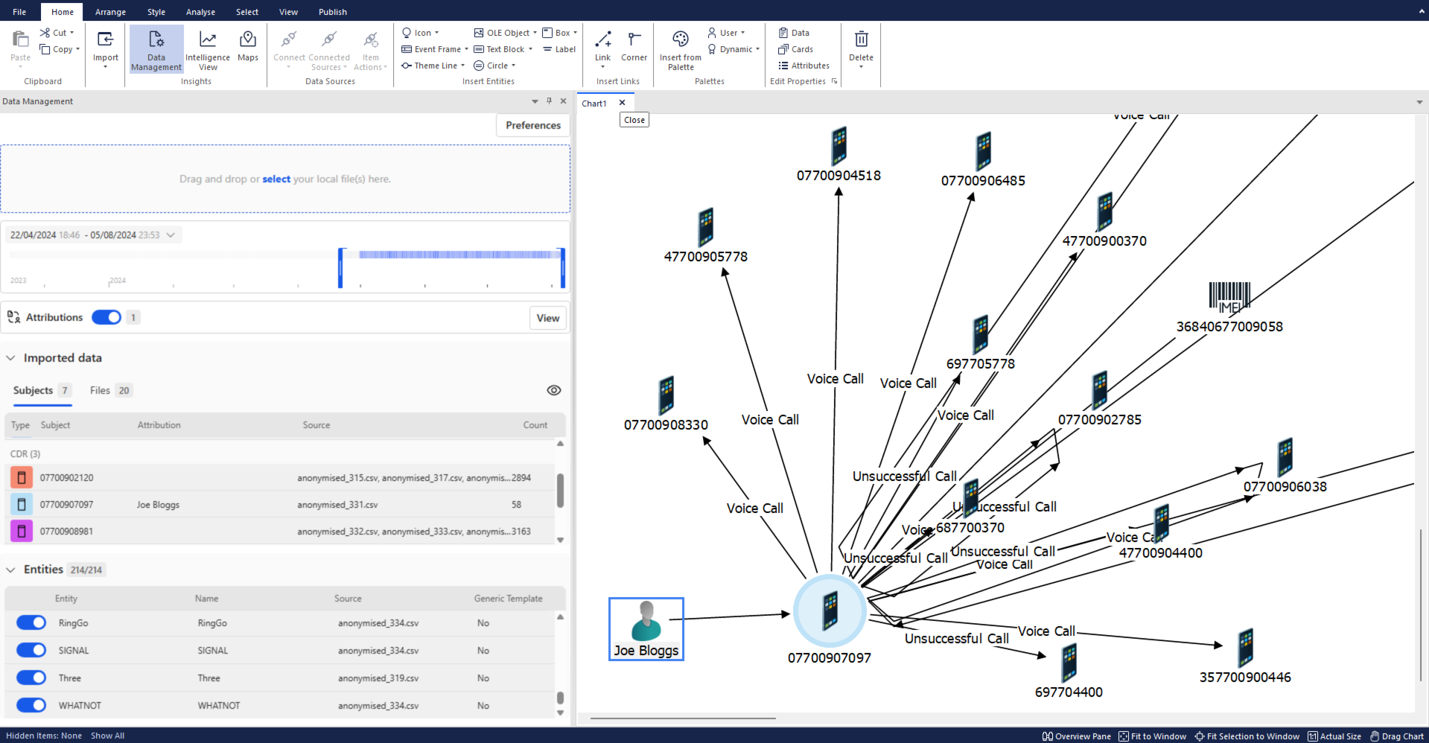Click Fit to Window in status bar
Viewport: 1429px width, 743px height.
(1152, 736)
